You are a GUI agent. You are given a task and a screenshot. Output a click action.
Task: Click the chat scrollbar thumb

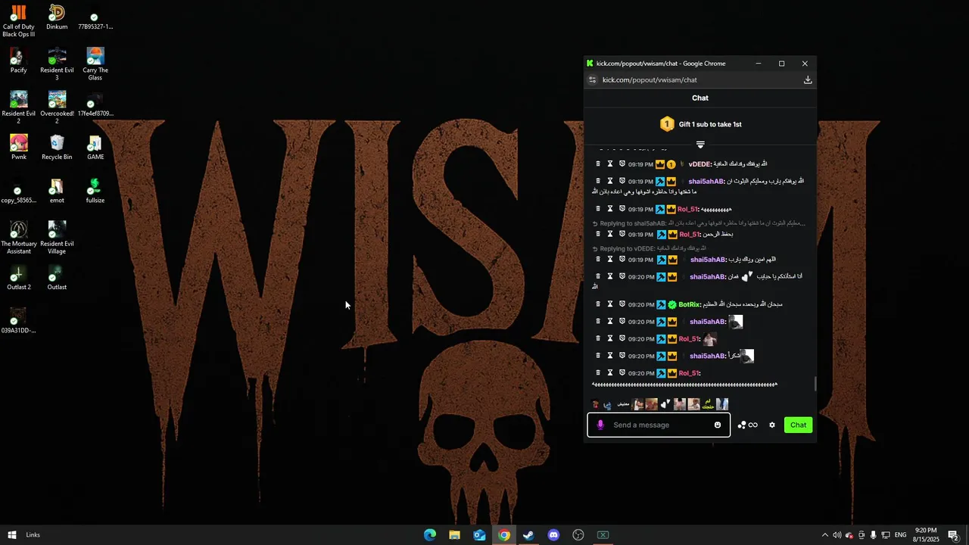pos(815,384)
